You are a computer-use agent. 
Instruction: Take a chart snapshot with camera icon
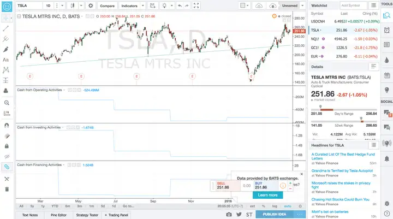pos(229,215)
